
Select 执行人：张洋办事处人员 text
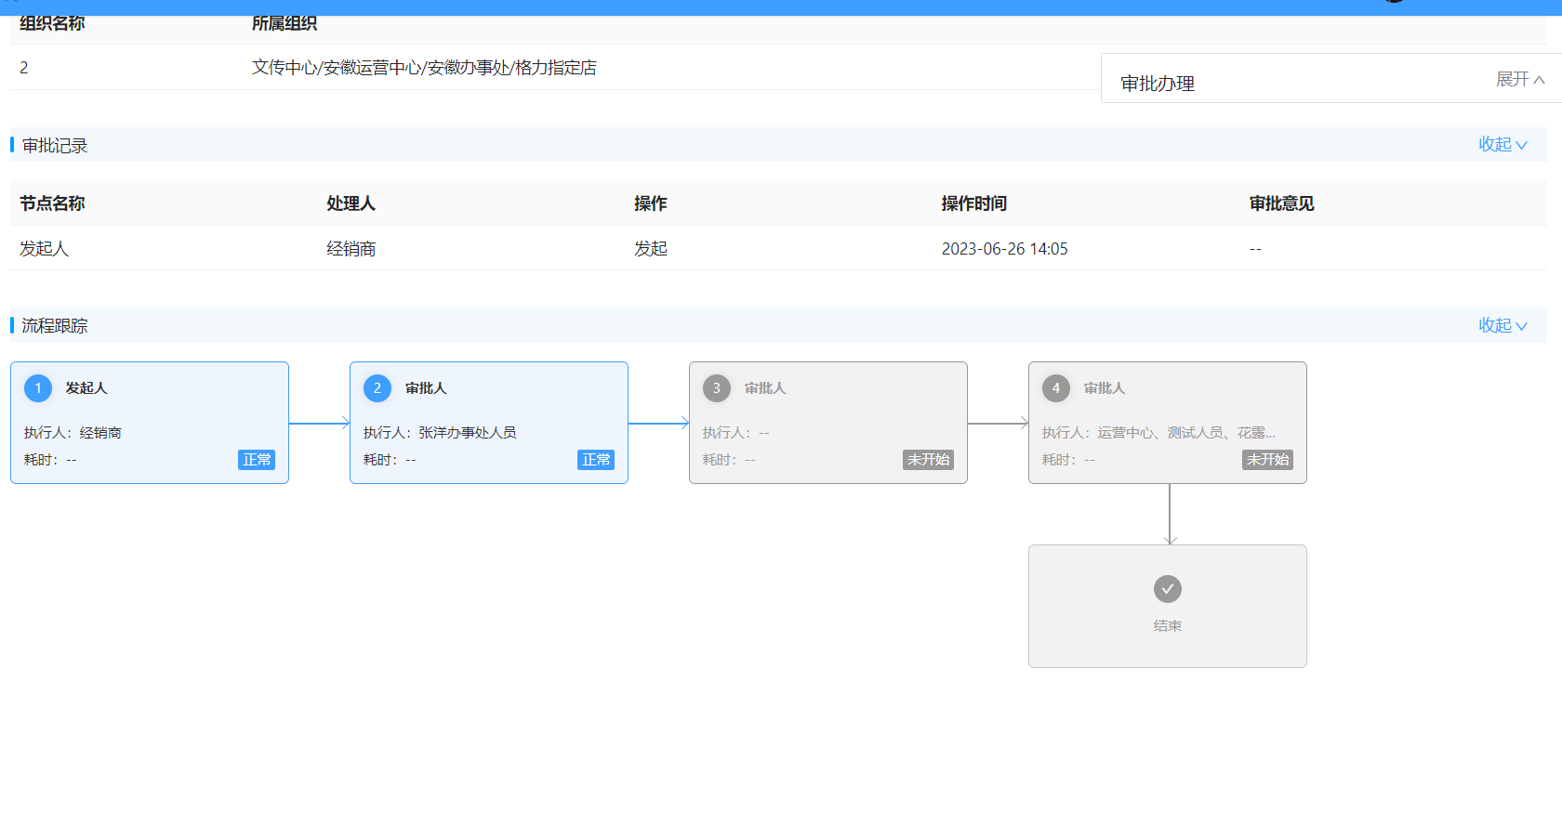point(440,433)
